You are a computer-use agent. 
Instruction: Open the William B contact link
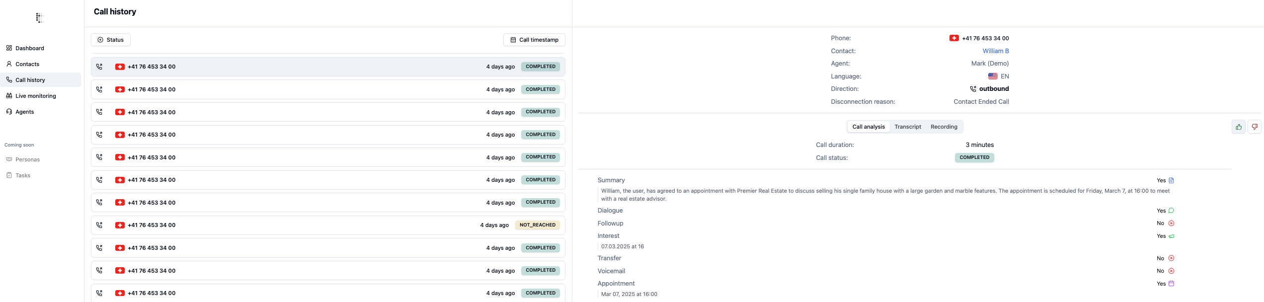996,51
